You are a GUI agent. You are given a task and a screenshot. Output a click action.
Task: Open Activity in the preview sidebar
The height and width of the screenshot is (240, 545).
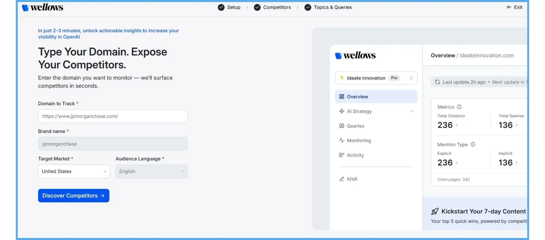pyautogui.click(x=376, y=155)
